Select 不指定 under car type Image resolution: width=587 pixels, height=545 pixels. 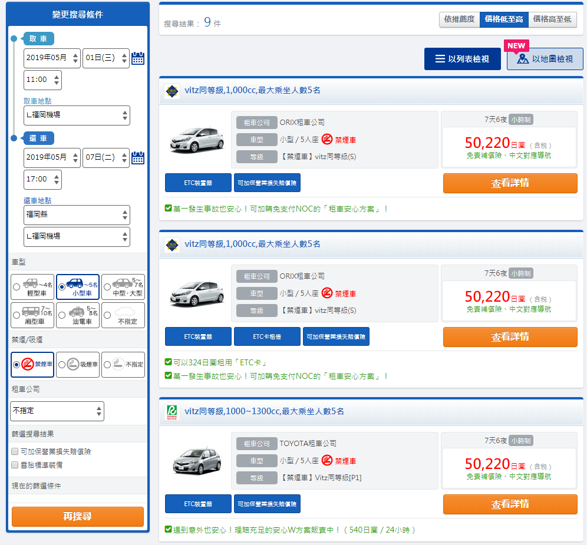coord(107,315)
